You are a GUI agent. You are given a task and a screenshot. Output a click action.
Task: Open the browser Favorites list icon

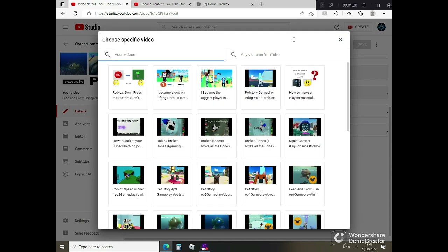coord(349,13)
